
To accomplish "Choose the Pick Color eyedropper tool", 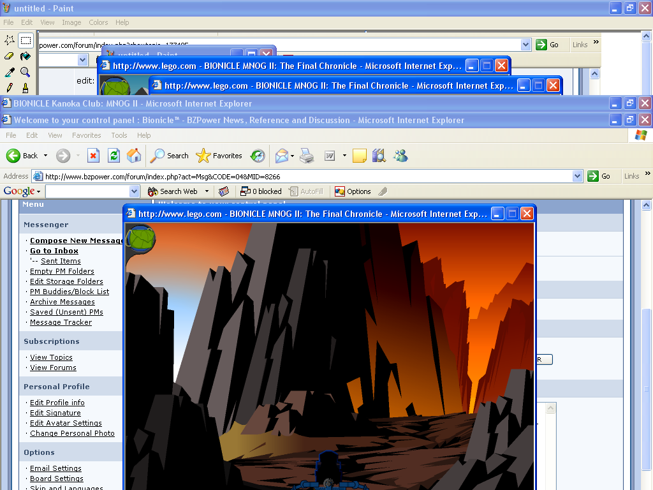I will (x=10, y=72).
